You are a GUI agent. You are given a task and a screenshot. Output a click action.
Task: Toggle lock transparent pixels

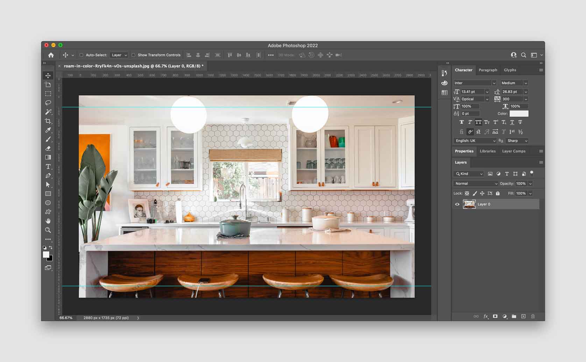(x=467, y=193)
